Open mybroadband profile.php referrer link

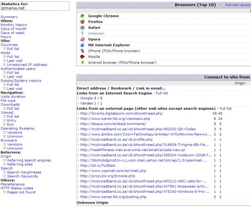click(x=116, y=139)
